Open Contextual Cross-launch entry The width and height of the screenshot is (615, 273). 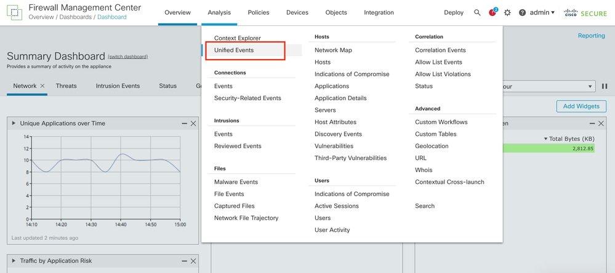(449, 182)
